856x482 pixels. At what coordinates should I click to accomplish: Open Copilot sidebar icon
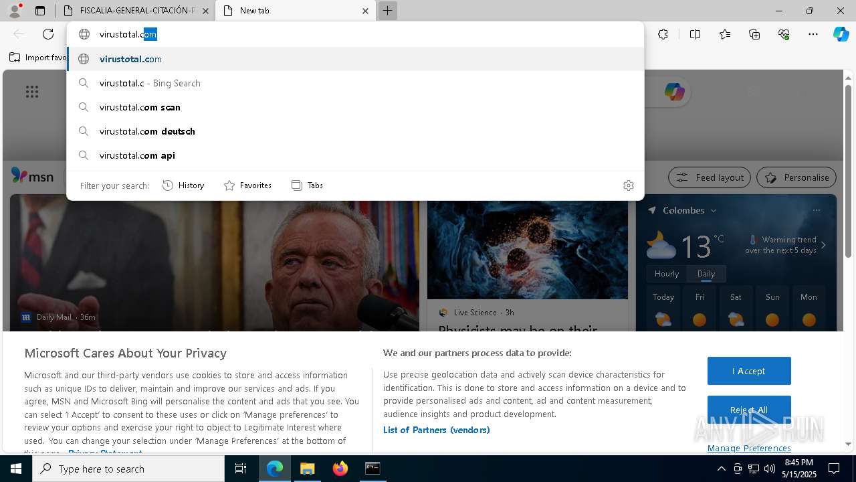click(841, 34)
